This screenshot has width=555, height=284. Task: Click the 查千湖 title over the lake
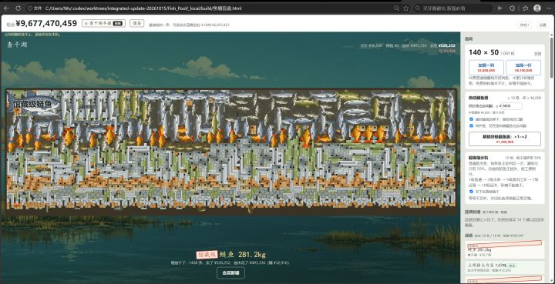[x=17, y=45]
